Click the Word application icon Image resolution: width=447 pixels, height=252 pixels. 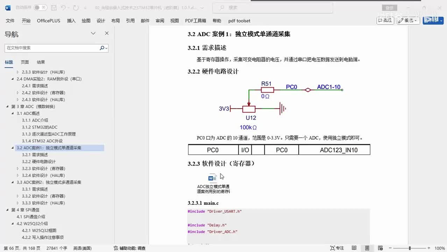tap(8, 7)
